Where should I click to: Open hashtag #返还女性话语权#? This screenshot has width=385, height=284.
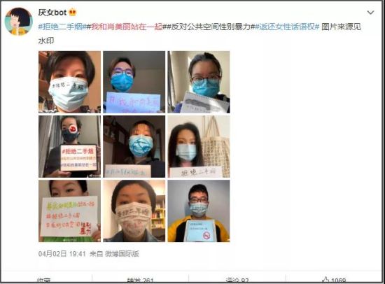click(x=287, y=27)
